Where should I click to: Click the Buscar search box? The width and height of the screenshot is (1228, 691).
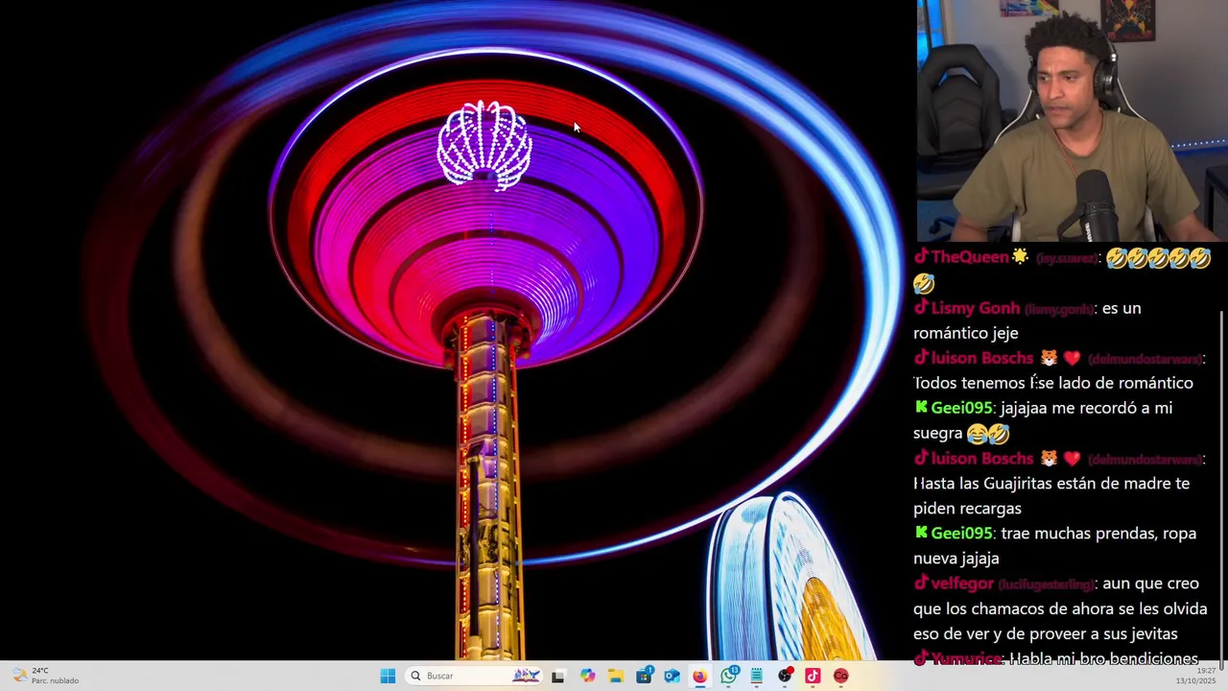474,676
